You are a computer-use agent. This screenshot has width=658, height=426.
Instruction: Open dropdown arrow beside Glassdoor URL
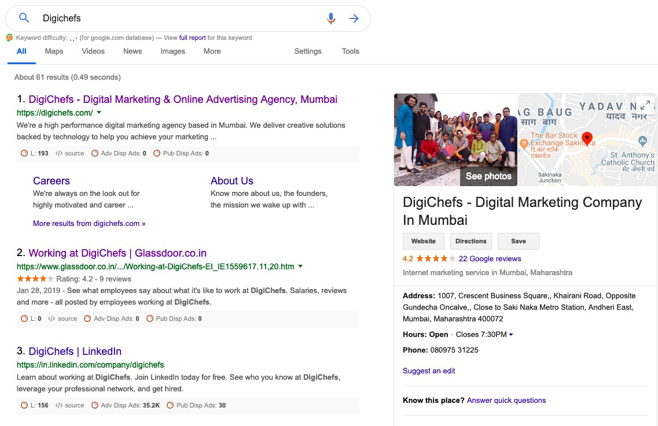coord(300,266)
